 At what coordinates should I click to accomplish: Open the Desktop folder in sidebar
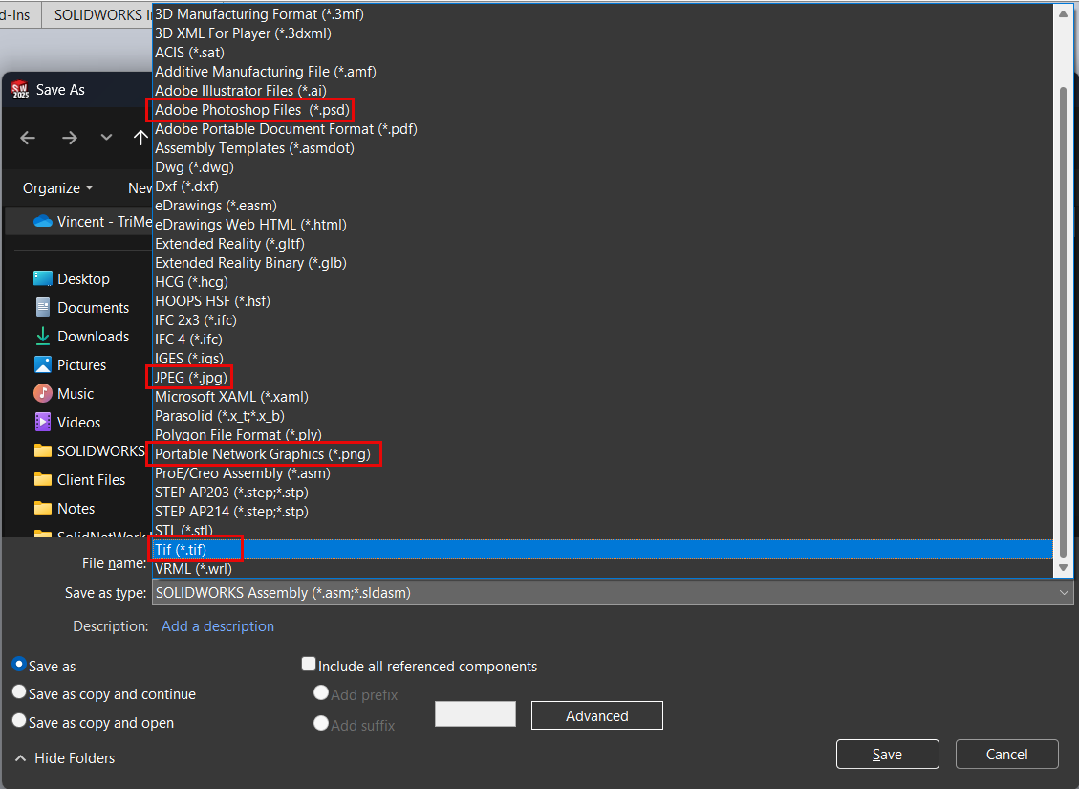tap(83, 279)
